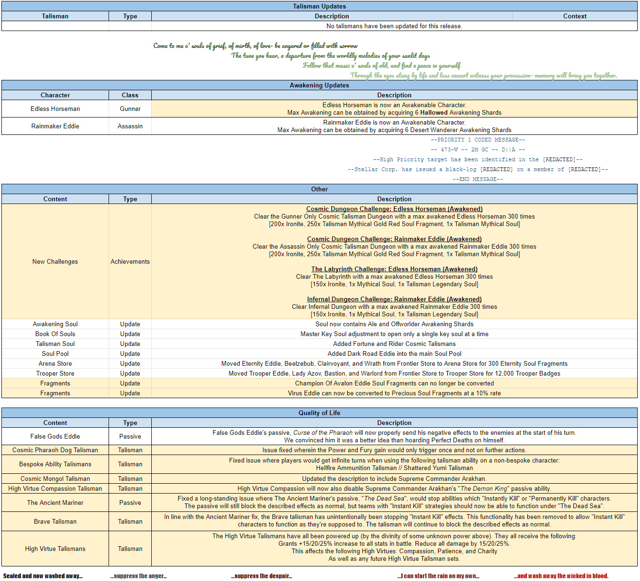Screen dimensions: 640x581
Task: Click the "Trooper Store" content cell
Action: [x=55, y=373]
